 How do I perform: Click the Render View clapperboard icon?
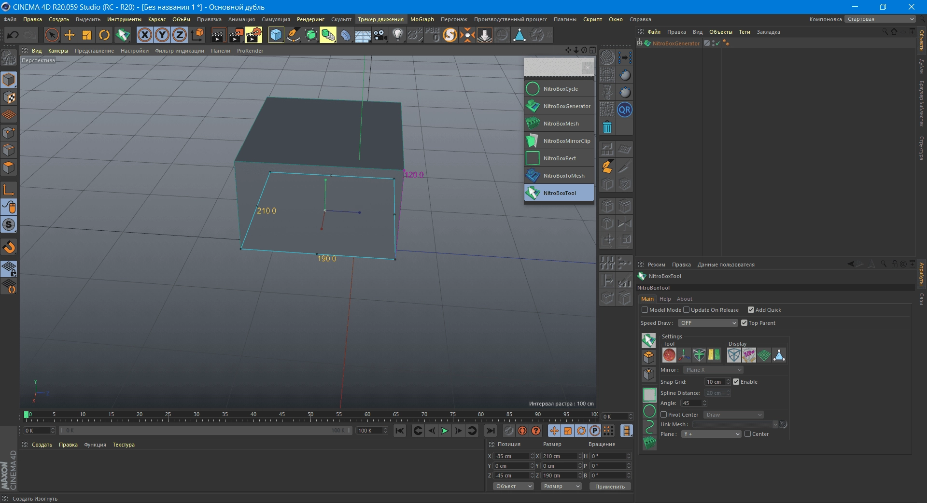[x=218, y=35]
